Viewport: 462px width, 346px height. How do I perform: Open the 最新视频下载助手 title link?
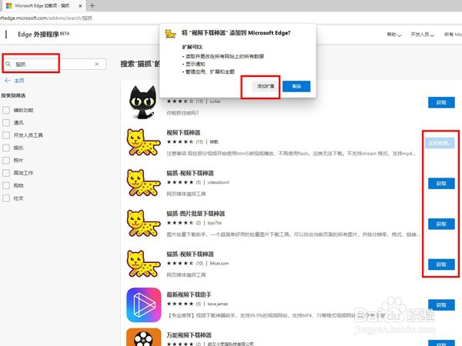coord(189,294)
